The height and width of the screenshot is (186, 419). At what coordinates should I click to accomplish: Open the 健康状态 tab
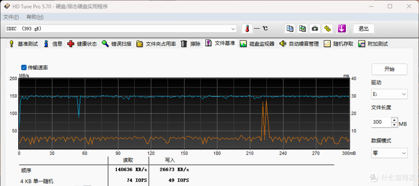(x=82, y=44)
